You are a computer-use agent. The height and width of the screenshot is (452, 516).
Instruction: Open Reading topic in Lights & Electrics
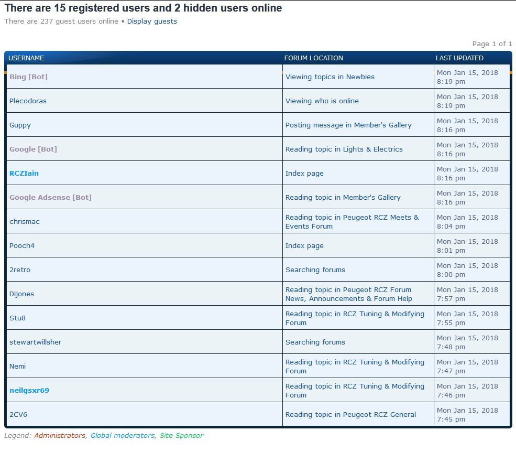click(344, 149)
